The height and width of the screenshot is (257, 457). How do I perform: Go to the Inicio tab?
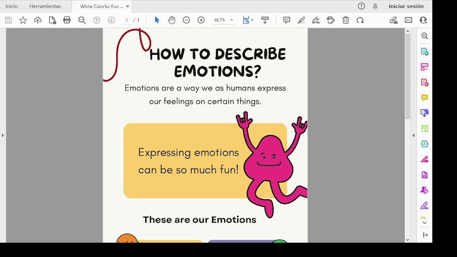click(12, 6)
